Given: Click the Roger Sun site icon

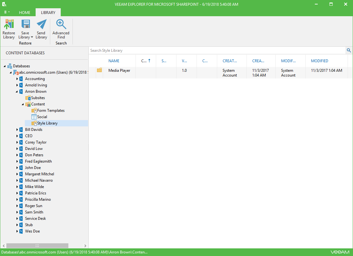Looking at the screenshot, I should [21, 205].
